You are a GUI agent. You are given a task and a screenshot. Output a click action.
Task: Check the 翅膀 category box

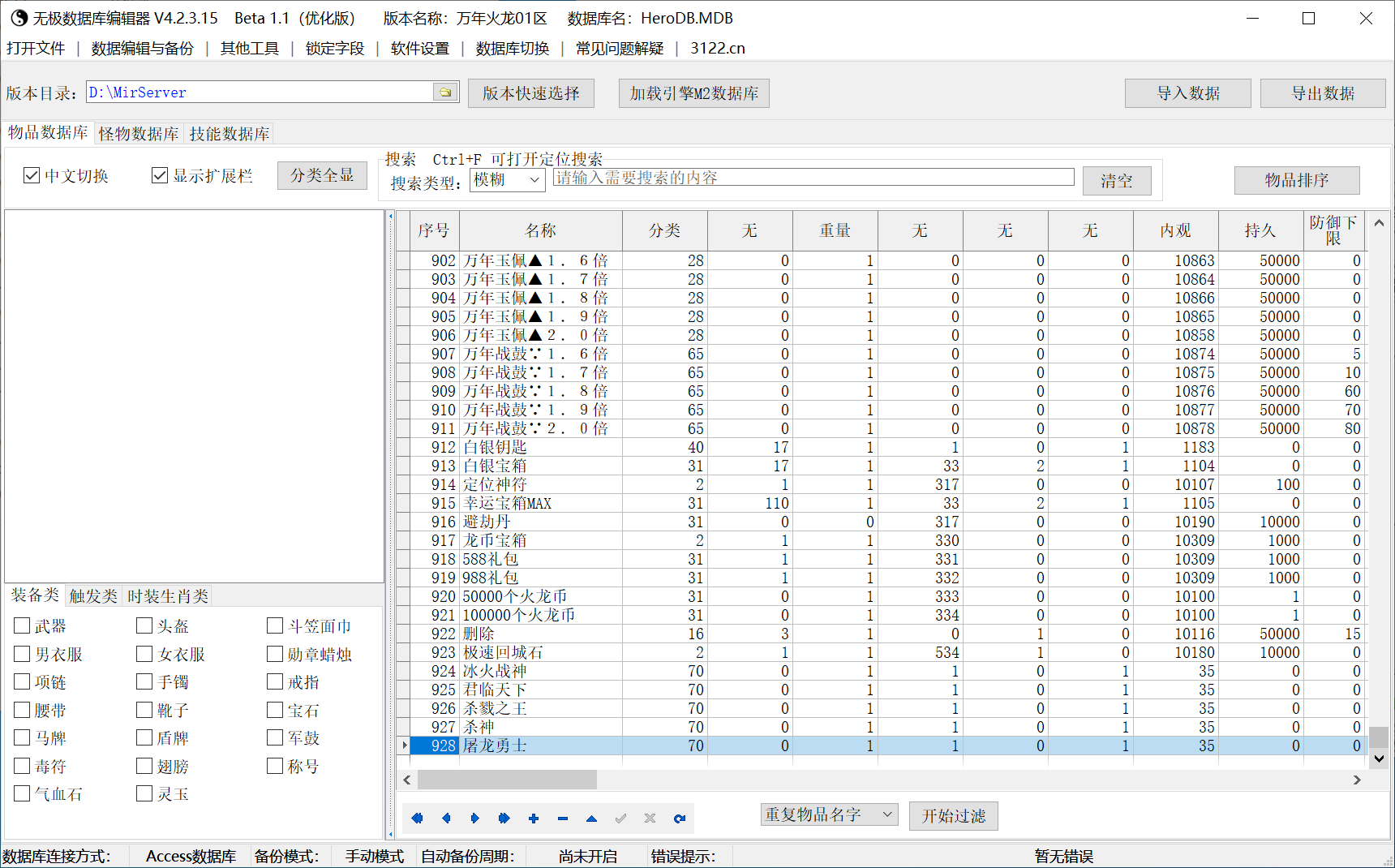144,766
